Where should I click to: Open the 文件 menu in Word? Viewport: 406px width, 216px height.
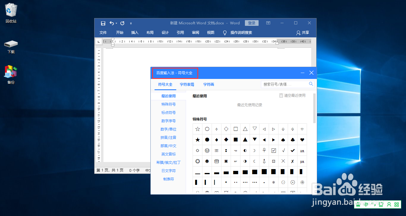(103, 33)
